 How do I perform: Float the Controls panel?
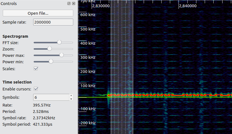point(69,4)
